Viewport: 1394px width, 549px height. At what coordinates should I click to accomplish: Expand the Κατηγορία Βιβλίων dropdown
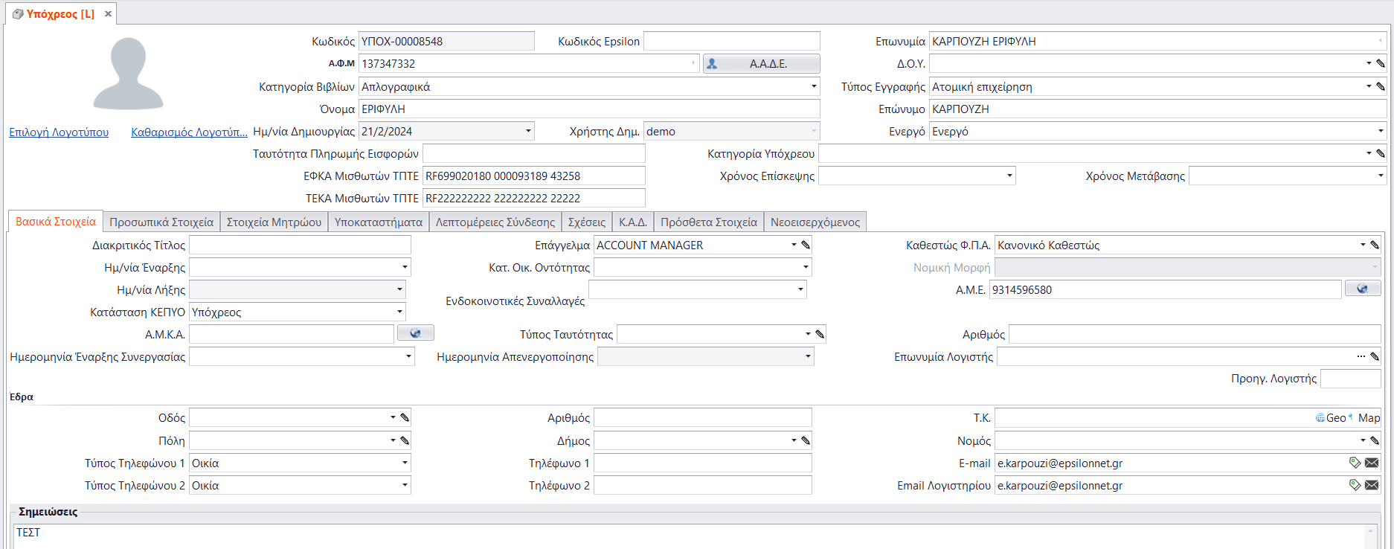point(813,86)
